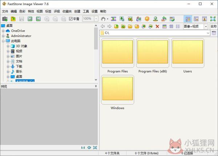Open the 编辑 menu
The width and height of the screenshot is (218, 156).
(x=14, y=11)
